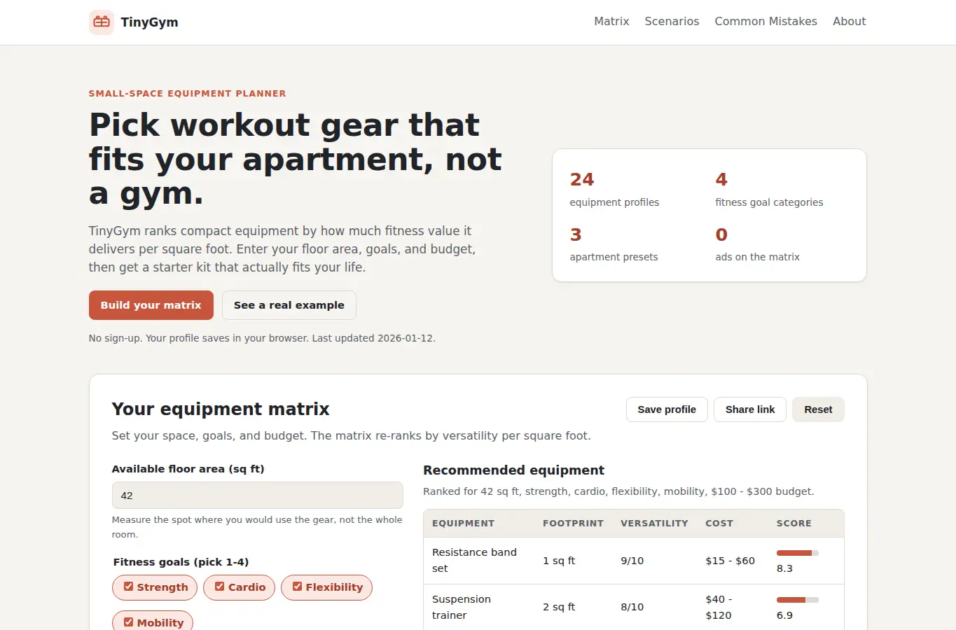Click the TinyGym dumbbell logo icon
Image resolution: width=956 pixels, height=630 pixels.
[x=102, y=22]
